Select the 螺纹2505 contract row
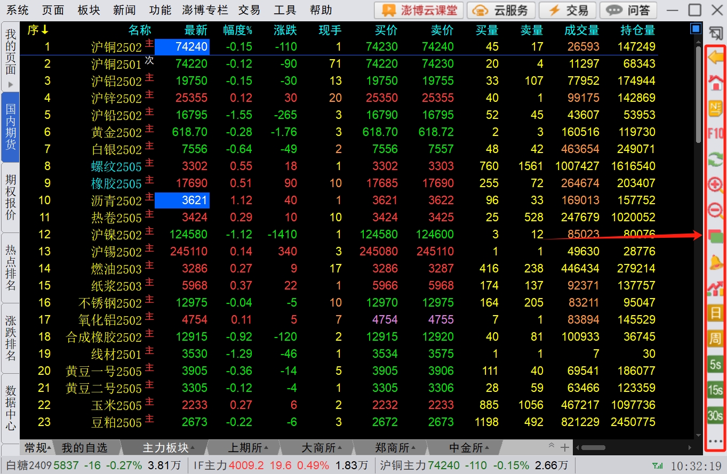Screen dimensions: 727x474 coord(339,166)
